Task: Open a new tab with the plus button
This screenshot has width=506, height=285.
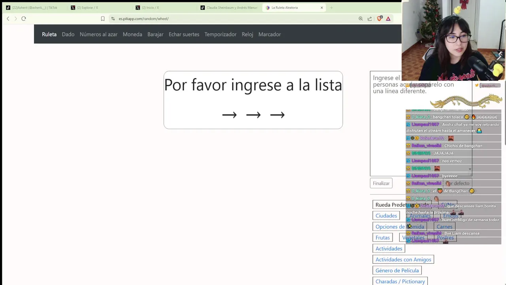Action: (331, 8)
